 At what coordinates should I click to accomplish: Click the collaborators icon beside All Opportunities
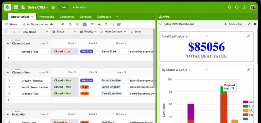click(x=52, y=24)
